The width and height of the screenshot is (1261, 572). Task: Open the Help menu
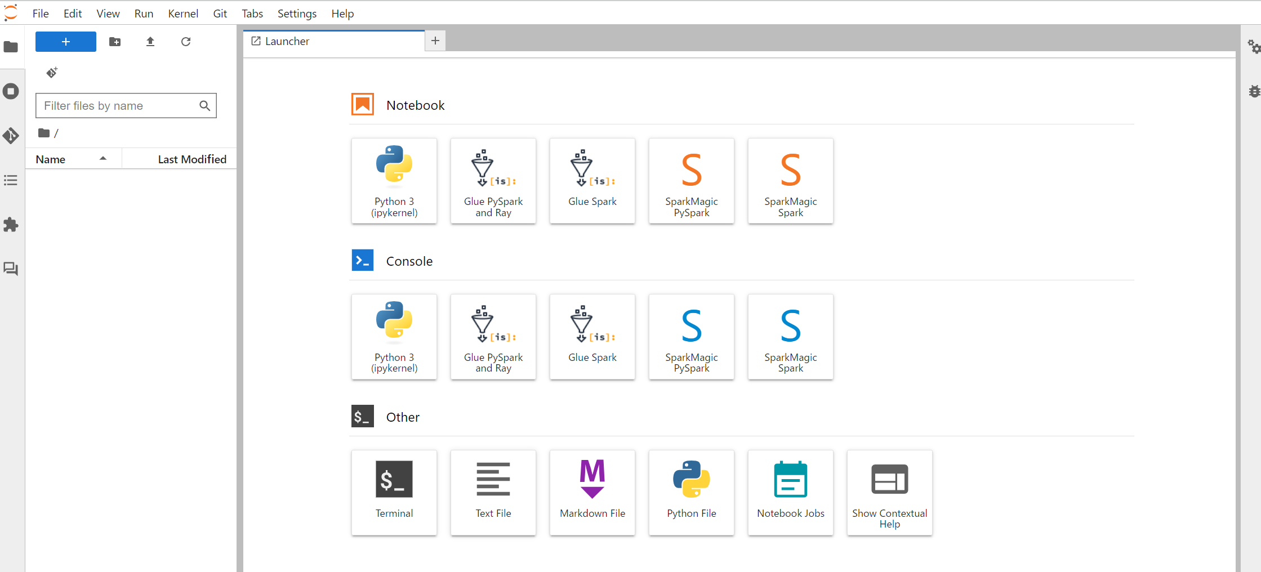tap(342, 14)
